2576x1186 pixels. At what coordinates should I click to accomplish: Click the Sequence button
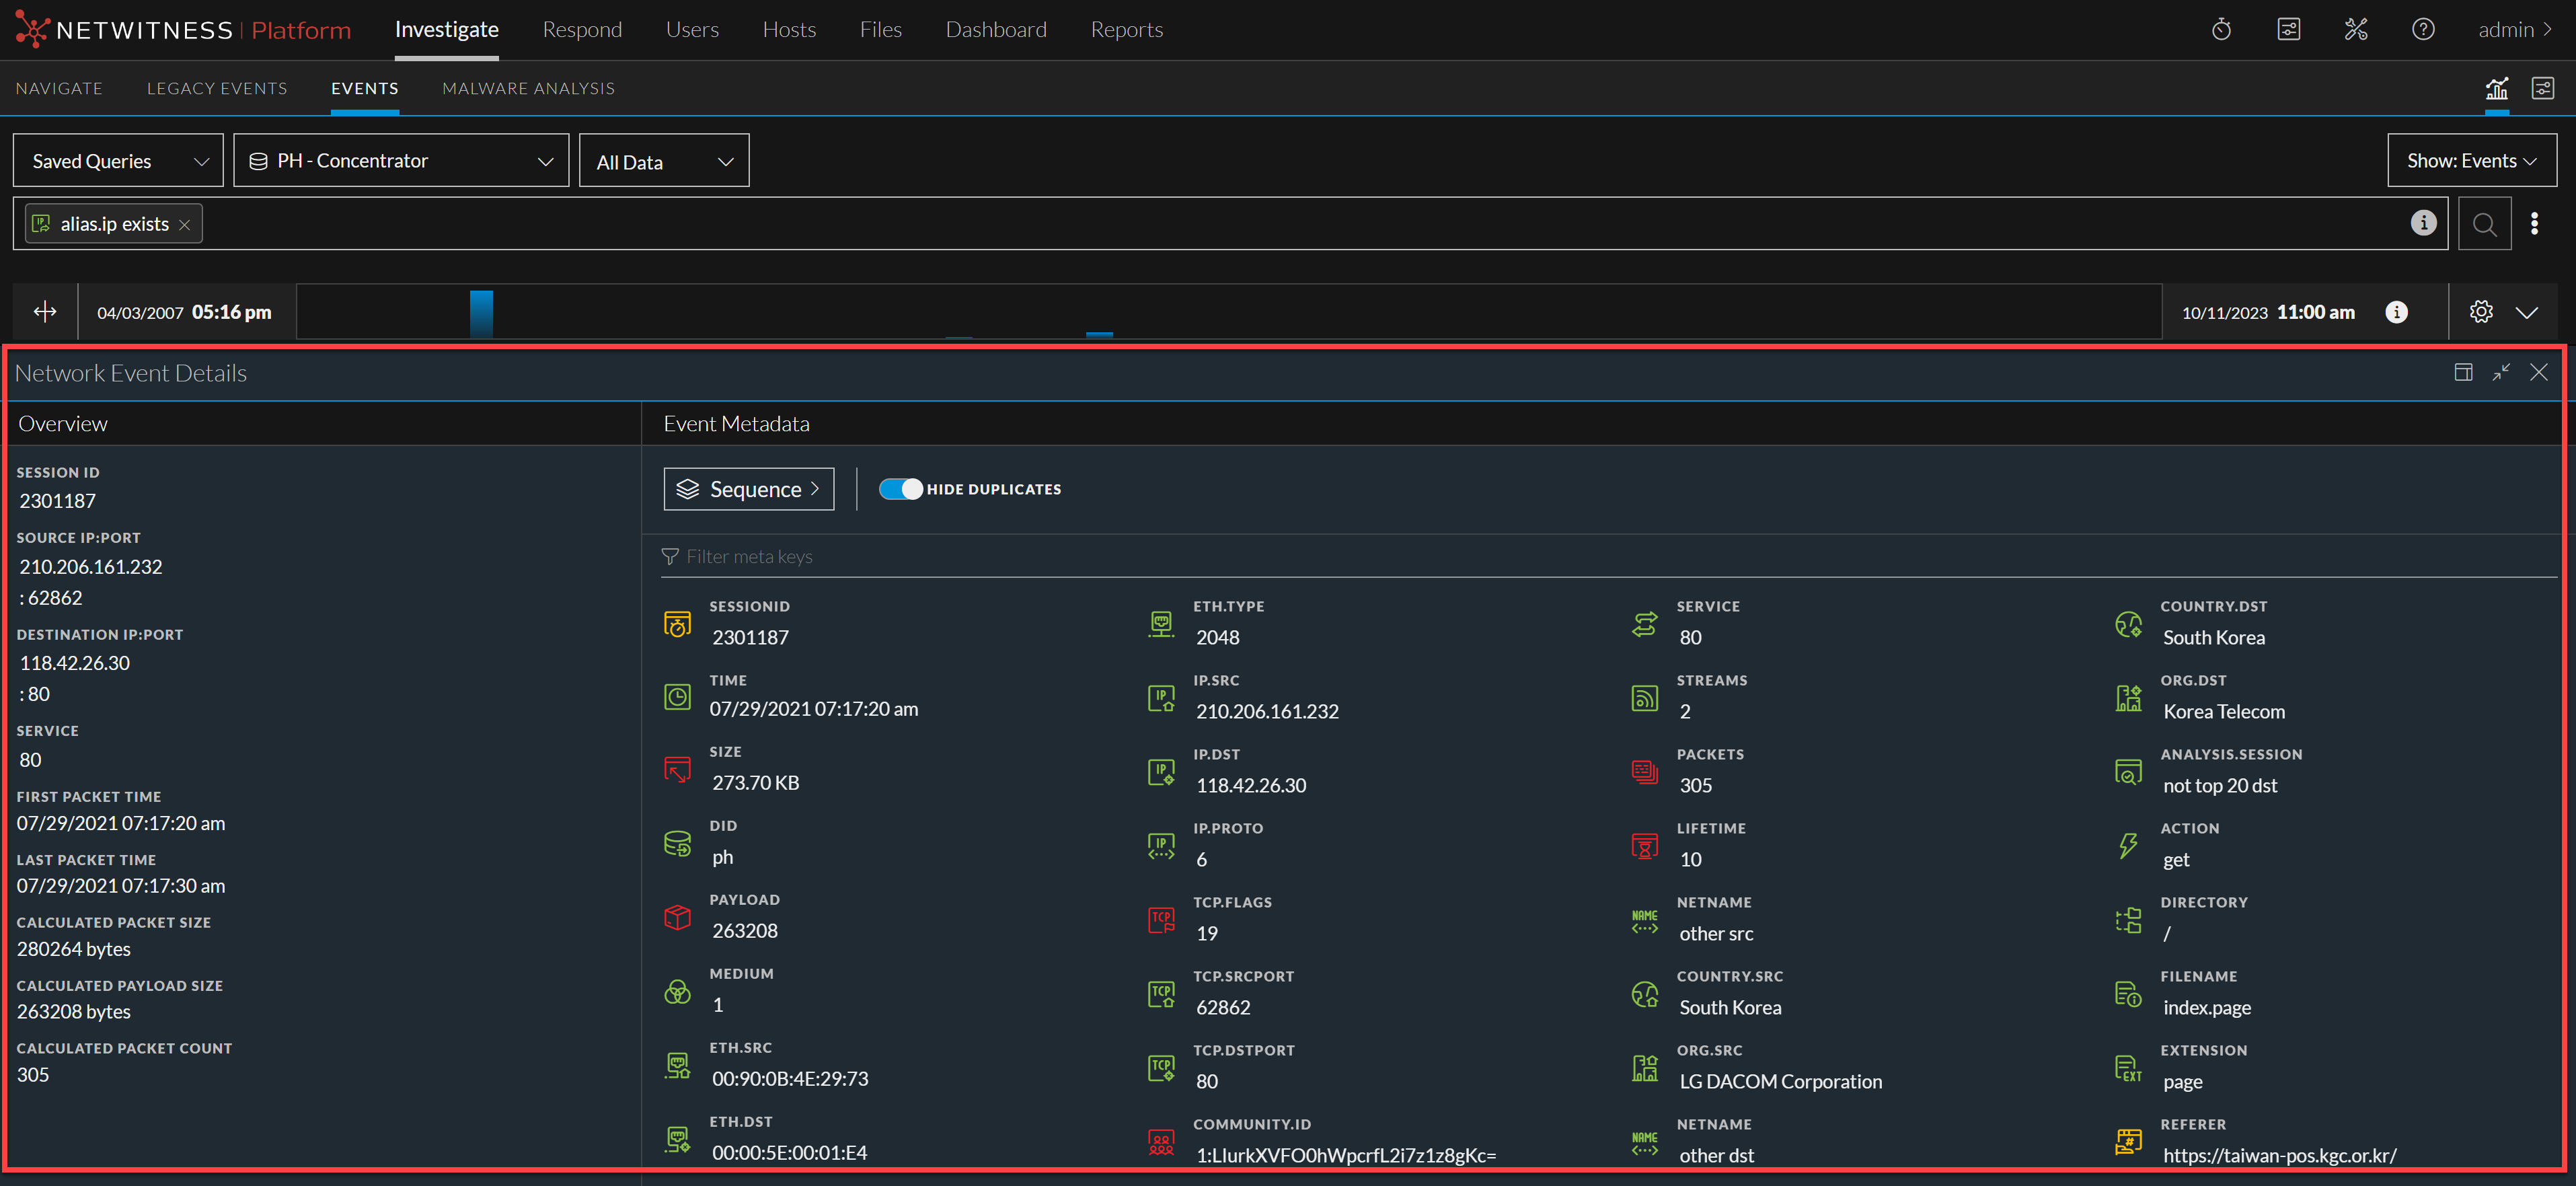[748, 489]
